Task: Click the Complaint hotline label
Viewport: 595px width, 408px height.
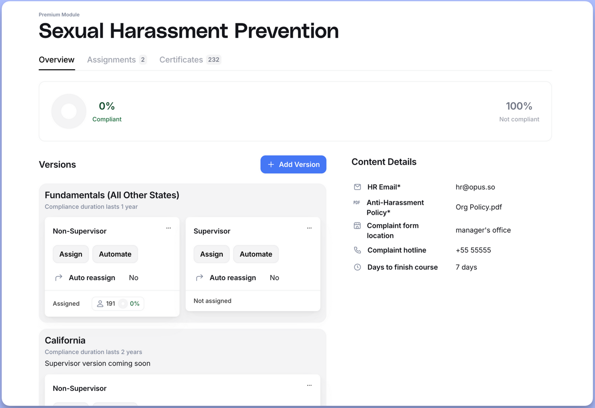Action: [397, 250]
